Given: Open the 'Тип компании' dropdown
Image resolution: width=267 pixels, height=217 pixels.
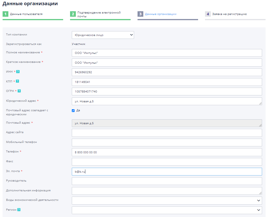Looking at the screenshot, I should pos(103,35).
